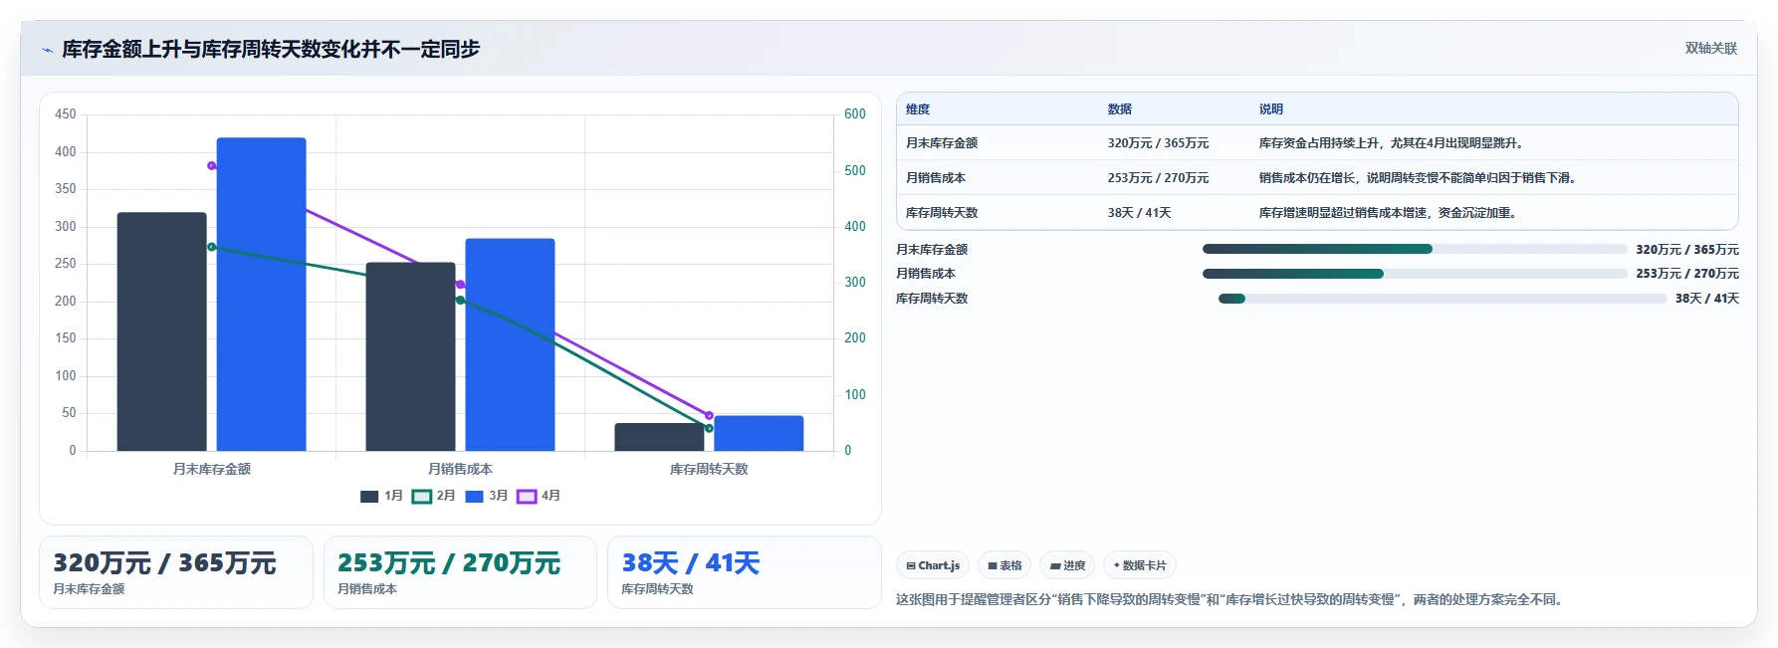
Task: Click table cell 253万元 / 270万元
Action: 1158,178
